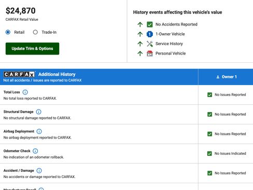Open Accident / Damage info icon
Screen dimensions: 253x190
click(39, 171)
